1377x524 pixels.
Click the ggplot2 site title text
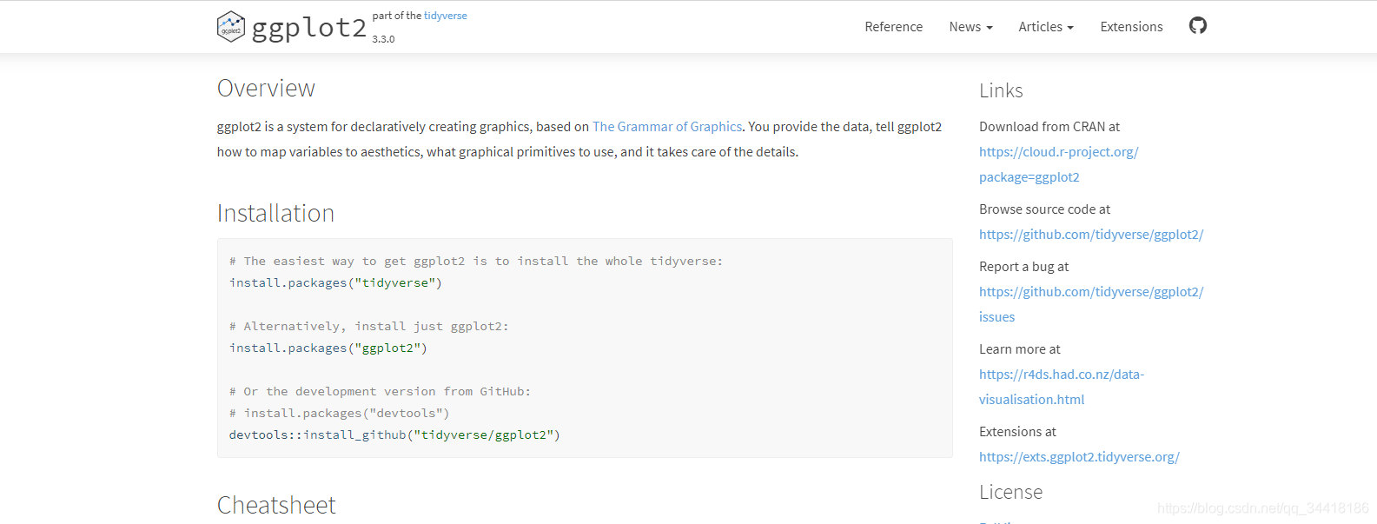point(308,28)
